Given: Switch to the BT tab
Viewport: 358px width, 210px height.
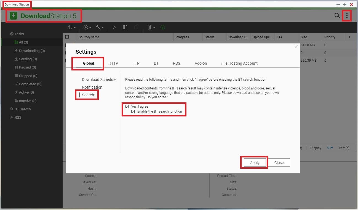Looking at the screenshot, I should pyautogui.click(x=156, y=63).
